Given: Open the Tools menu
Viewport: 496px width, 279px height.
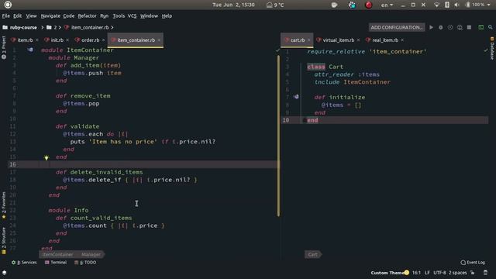Looking at the screenshot, I should [x=119, y=15].
